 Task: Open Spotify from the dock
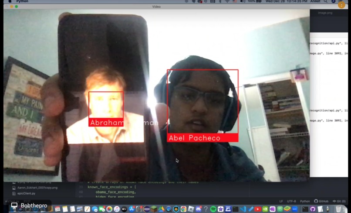[213, 209]
